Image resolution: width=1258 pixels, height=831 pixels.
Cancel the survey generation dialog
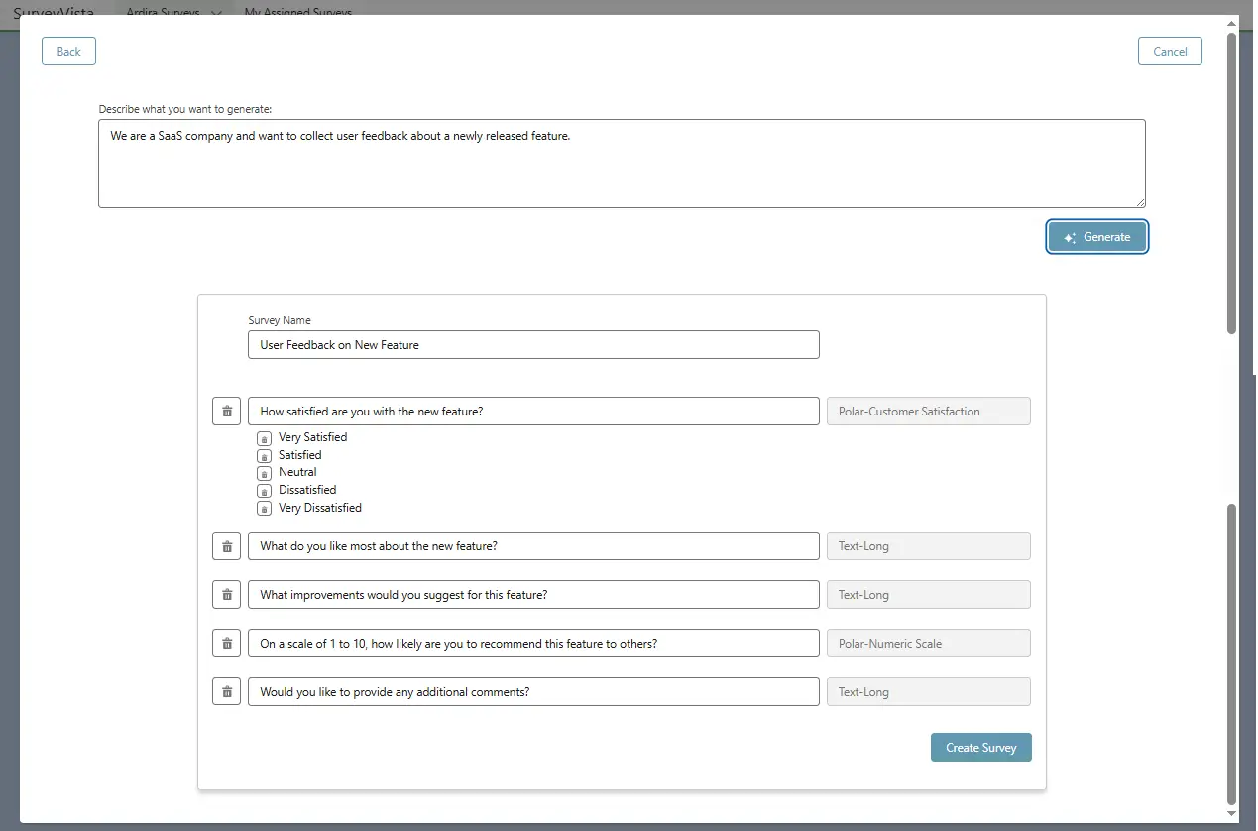click(1170, 52)
